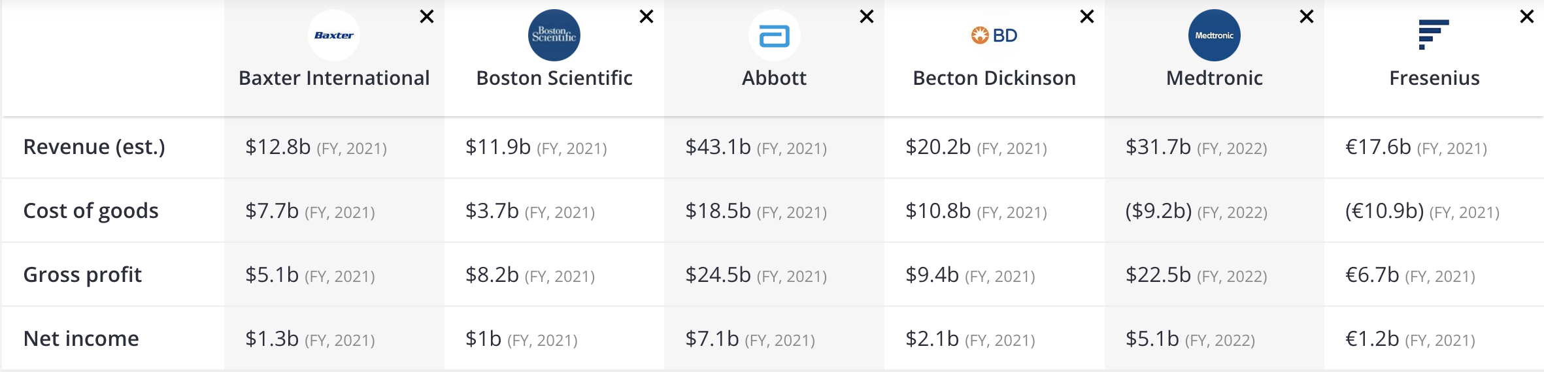Open the Becton Dickinson name link
Screen dimensions: 1544x372
(994, 78)
